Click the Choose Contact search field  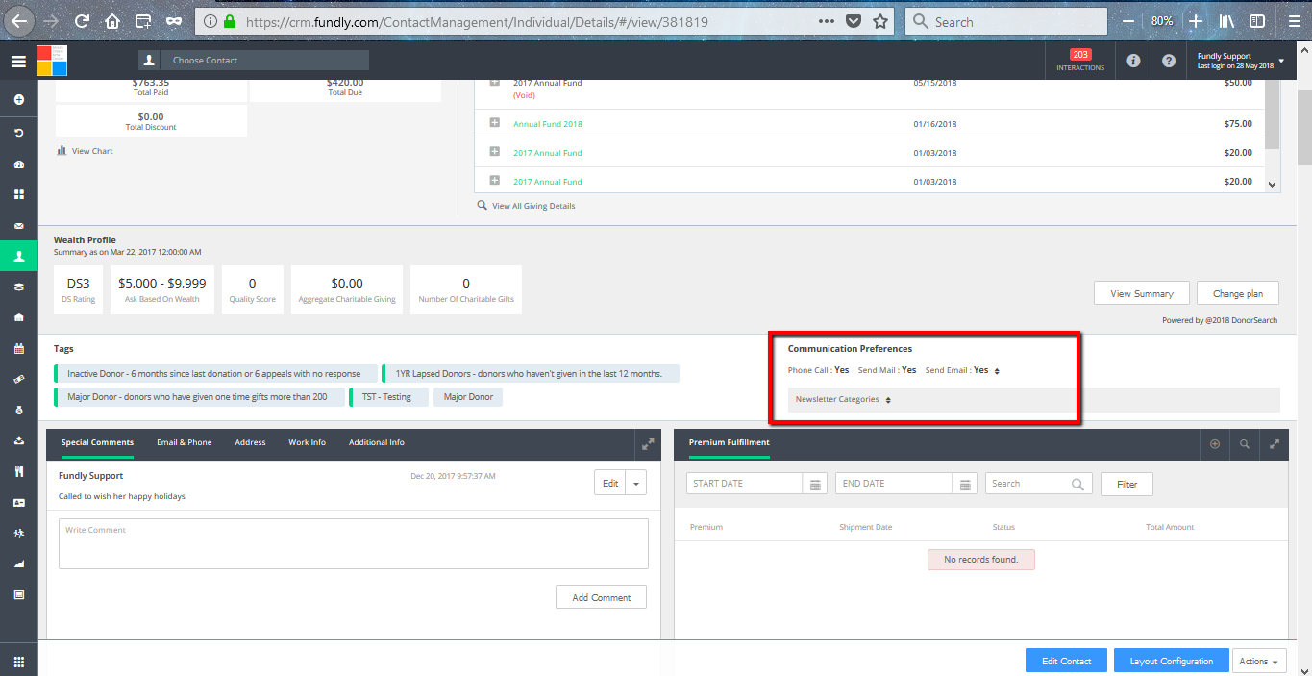coord(264,60)
